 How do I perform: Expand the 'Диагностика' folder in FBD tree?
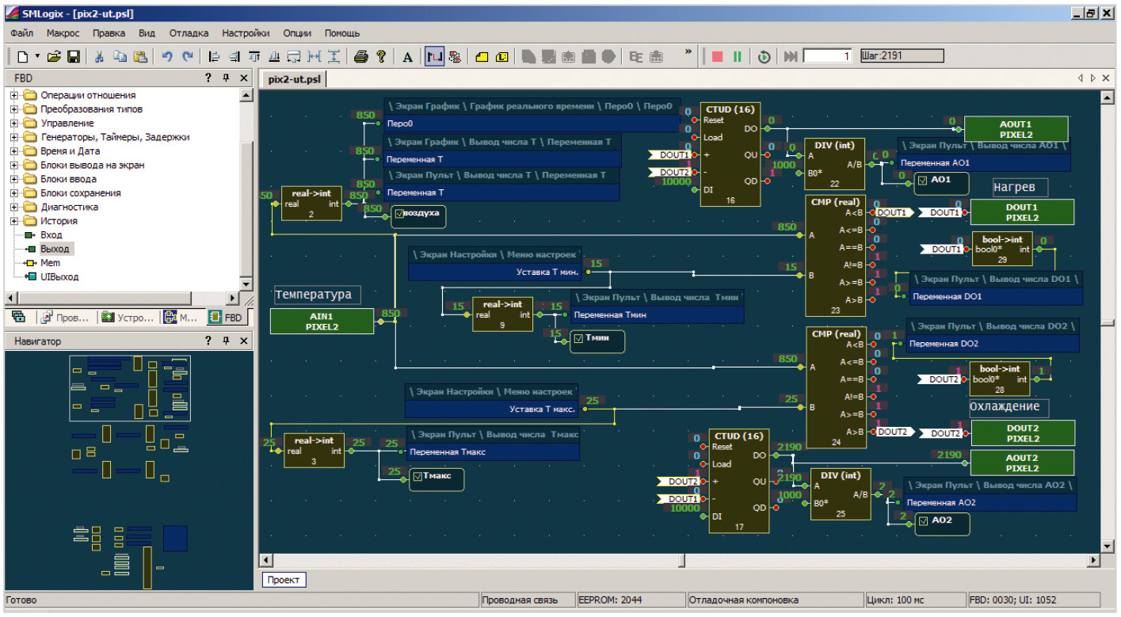point(14,207)
